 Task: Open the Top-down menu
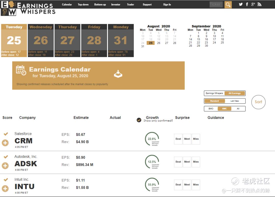[x=83, y=5]
